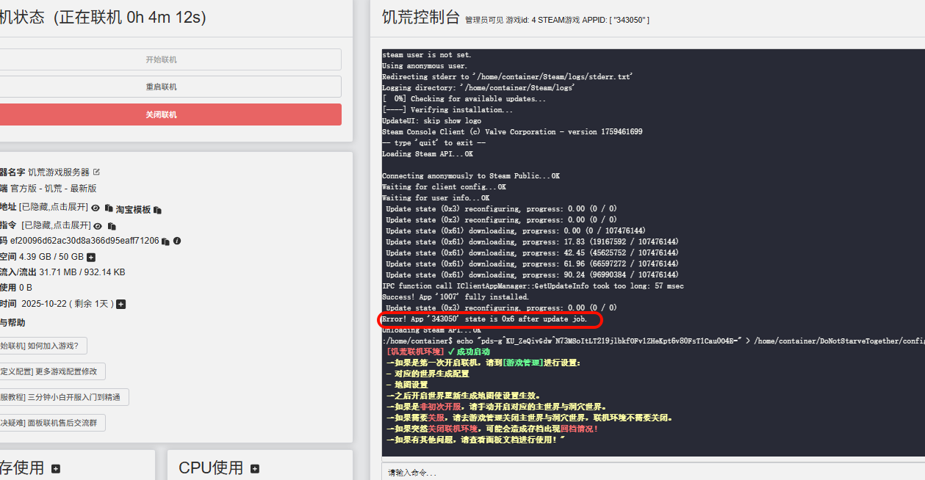The image size is (925, 480).
Task: Reveal the hidden 地址 using the eye icon
Action: click(x=96, y=208)
